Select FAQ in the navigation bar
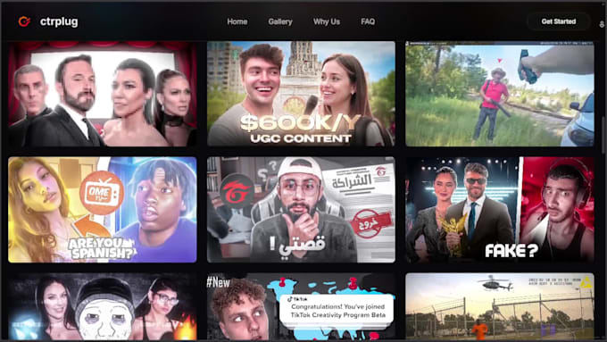The height and width of the screenshot is (342, 607). (x=368, y=21)
